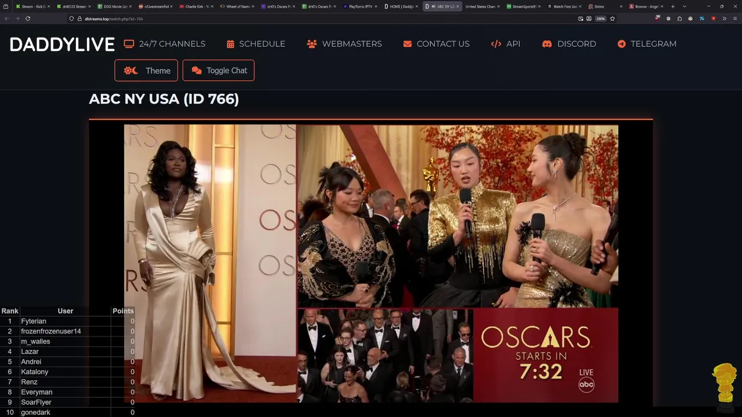This screenshot has width=742, height=417.
Task: Toggle Chat panel with Toggle Chat button
Action: click(x=219, y=71)
